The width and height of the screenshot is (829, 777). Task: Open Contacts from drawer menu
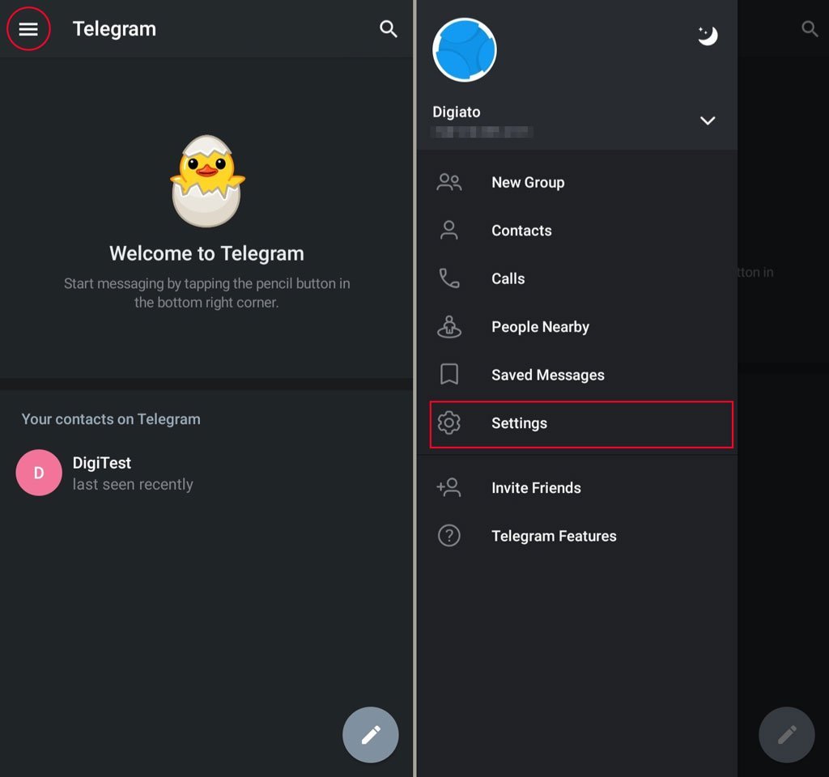click(x=576, y=231)
